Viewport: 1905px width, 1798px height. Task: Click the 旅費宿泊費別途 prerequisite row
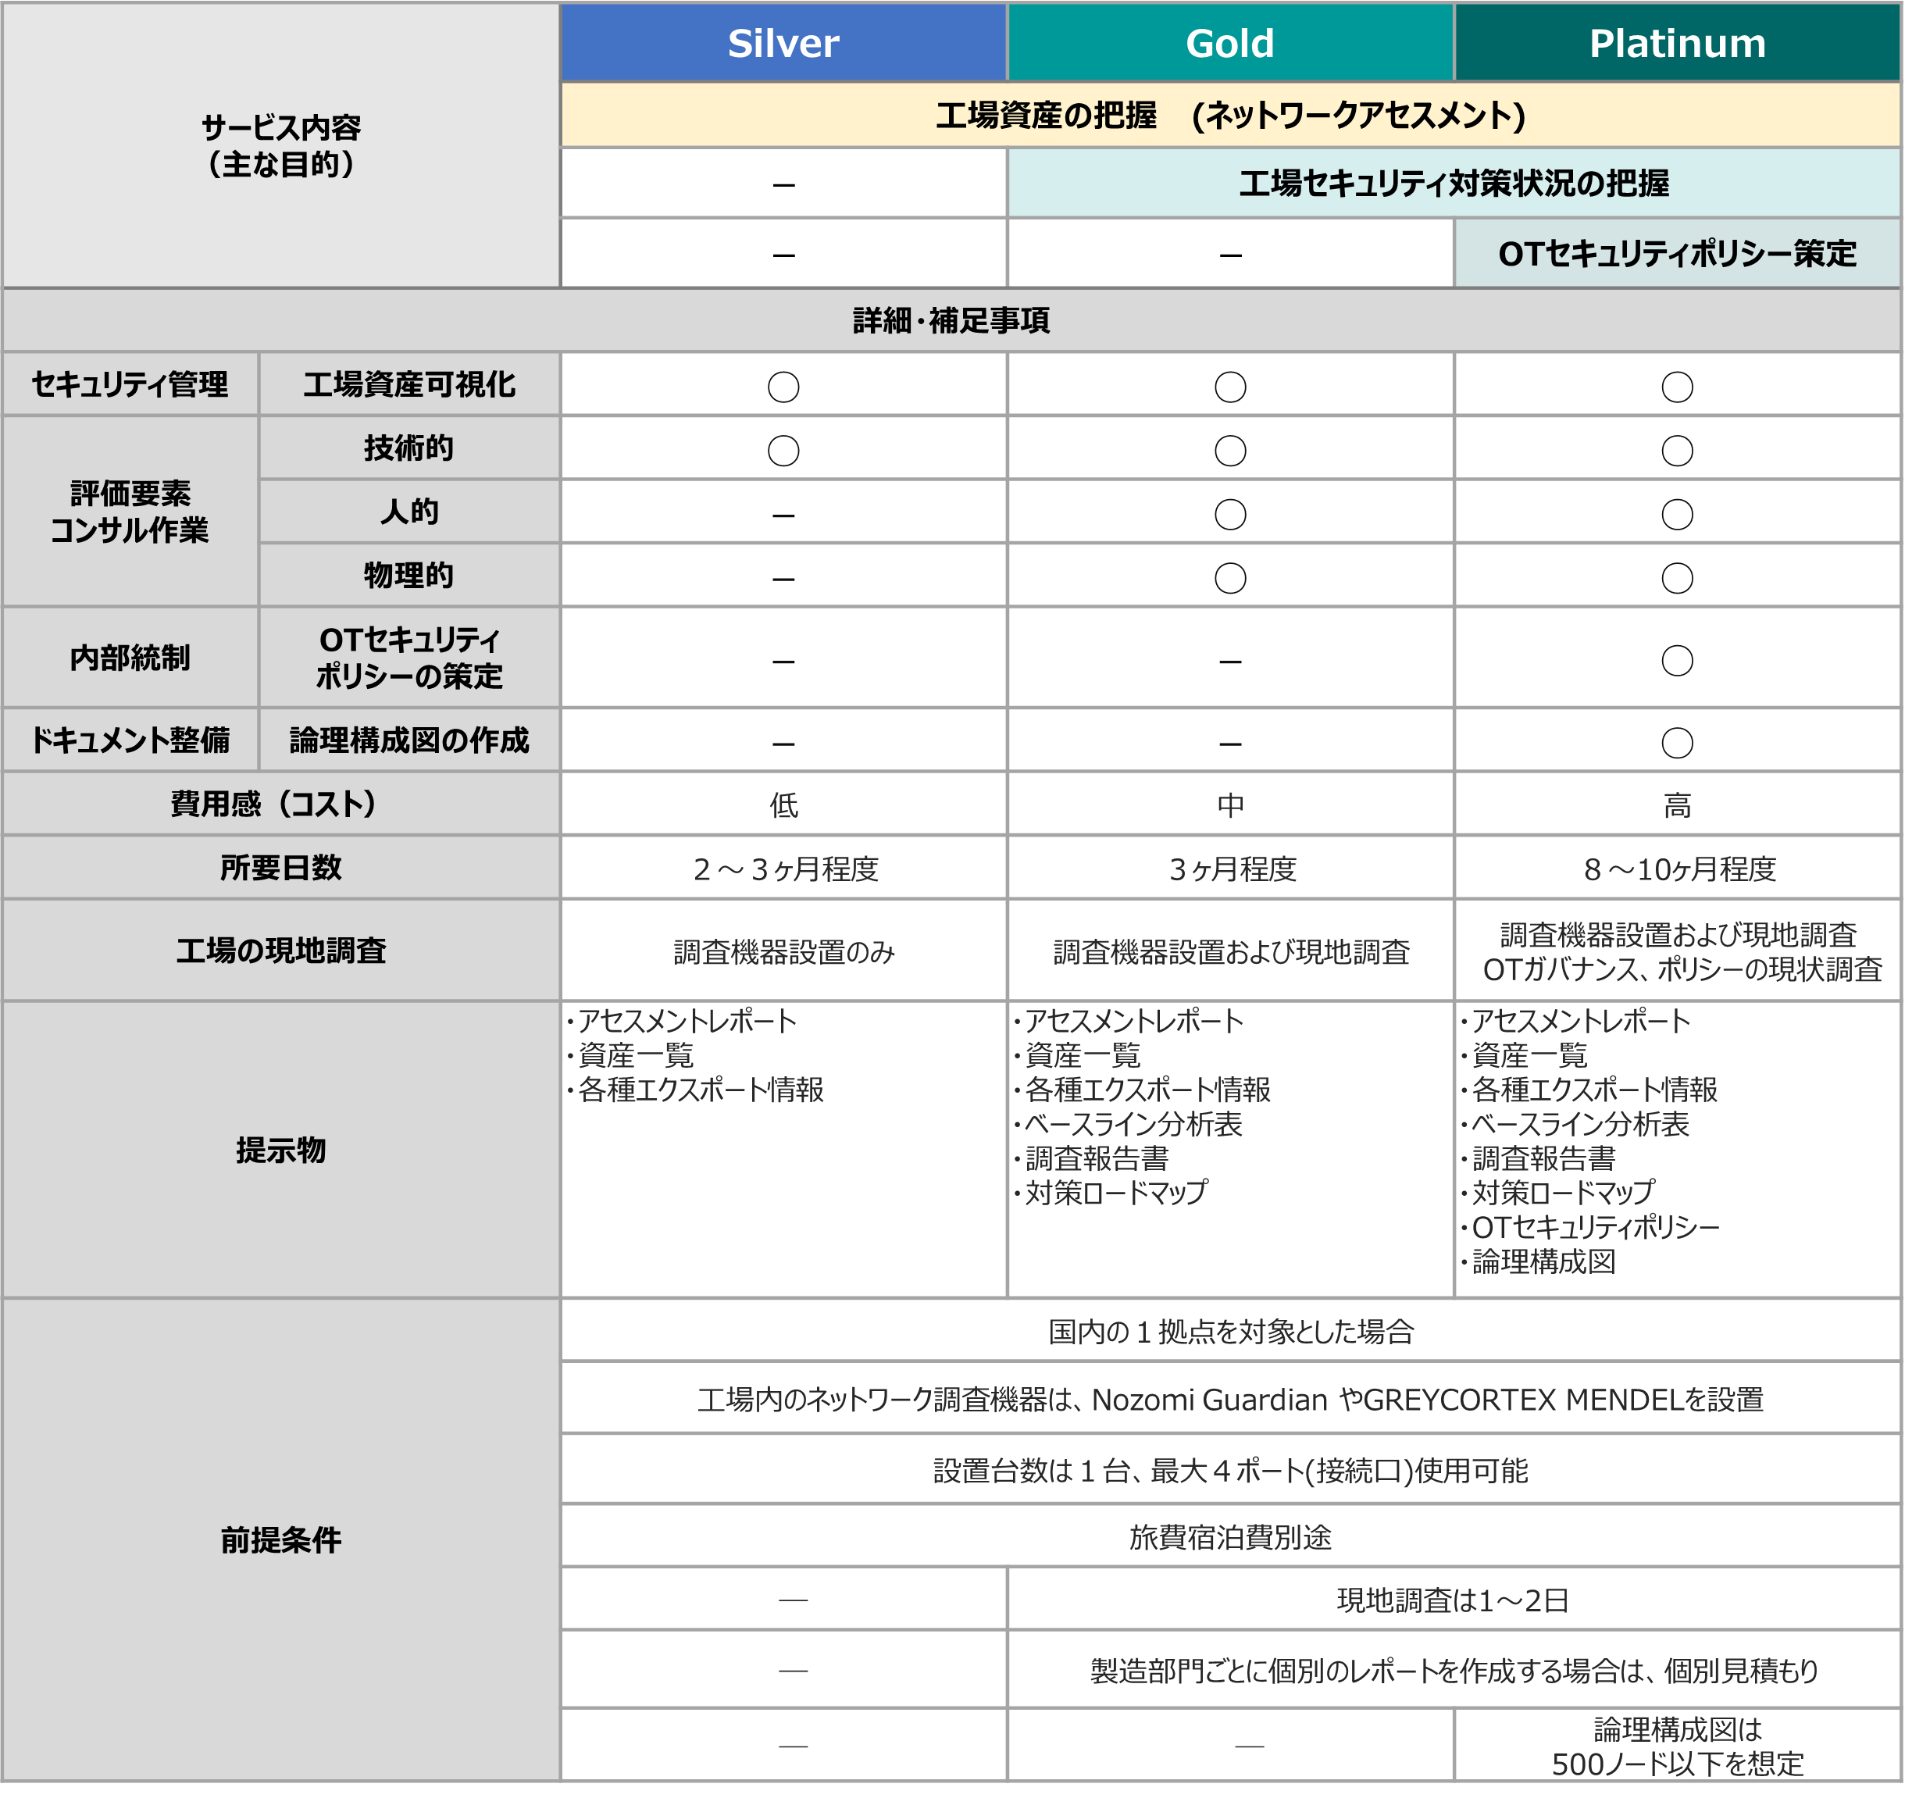1229,1537
